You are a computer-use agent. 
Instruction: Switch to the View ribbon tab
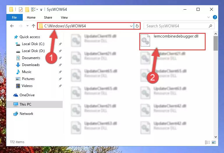pos(64,17)
